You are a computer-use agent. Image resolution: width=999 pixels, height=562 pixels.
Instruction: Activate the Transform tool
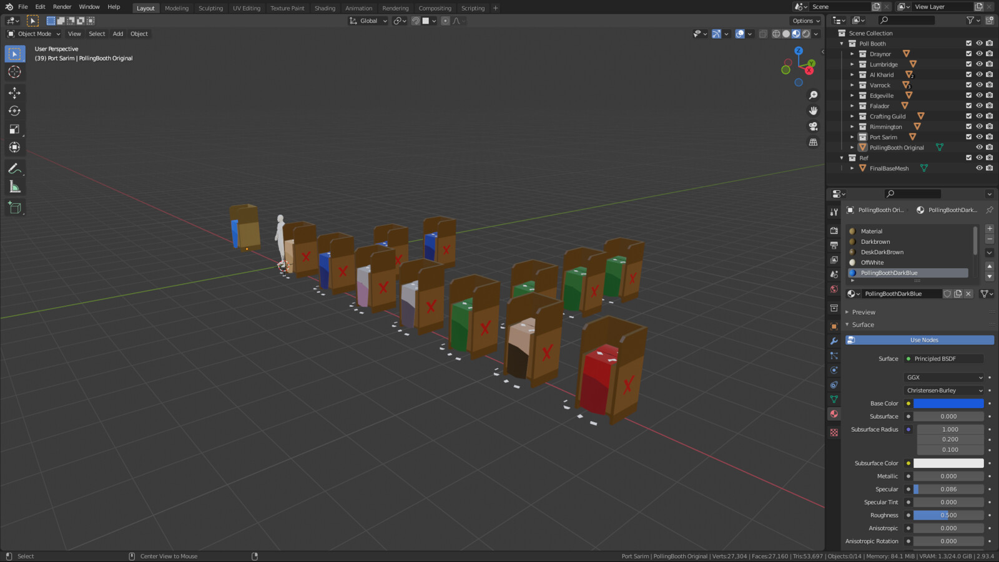15,147
